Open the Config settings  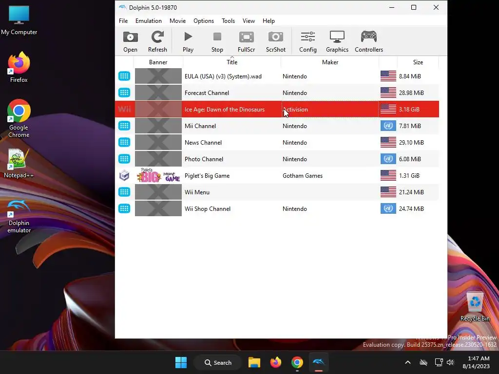308,42
